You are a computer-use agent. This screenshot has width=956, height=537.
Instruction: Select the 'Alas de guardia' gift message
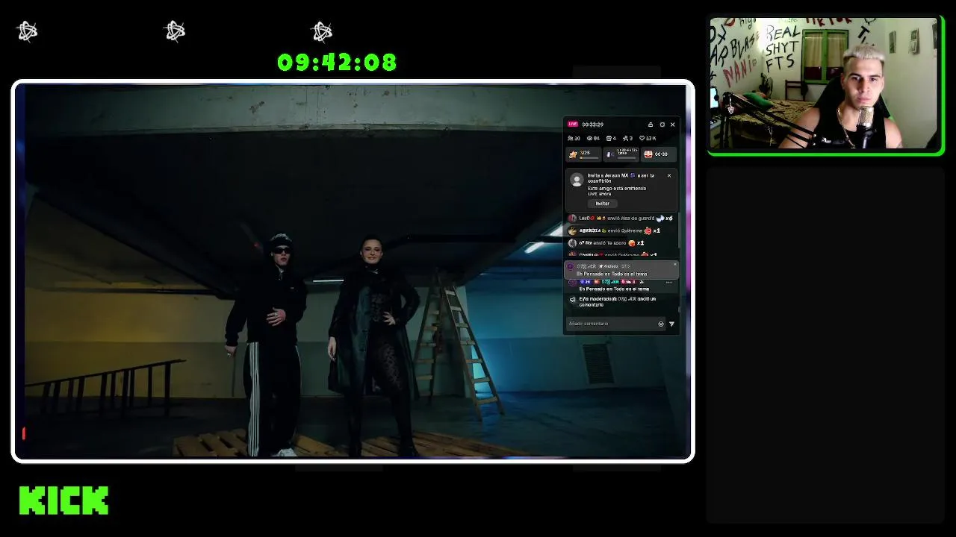[x=621, y=219]
